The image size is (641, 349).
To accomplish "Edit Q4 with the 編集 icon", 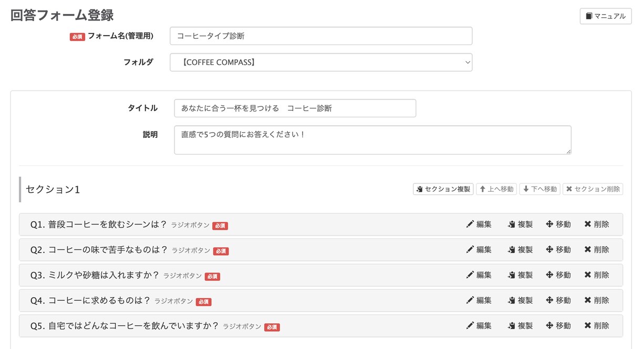I will 479,300.
